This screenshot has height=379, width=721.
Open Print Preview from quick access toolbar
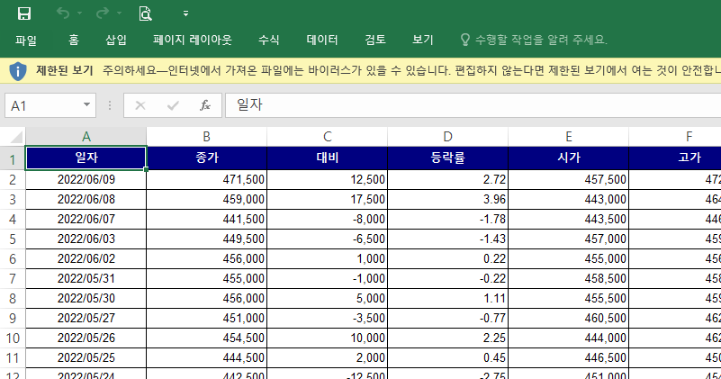point(145,14)
